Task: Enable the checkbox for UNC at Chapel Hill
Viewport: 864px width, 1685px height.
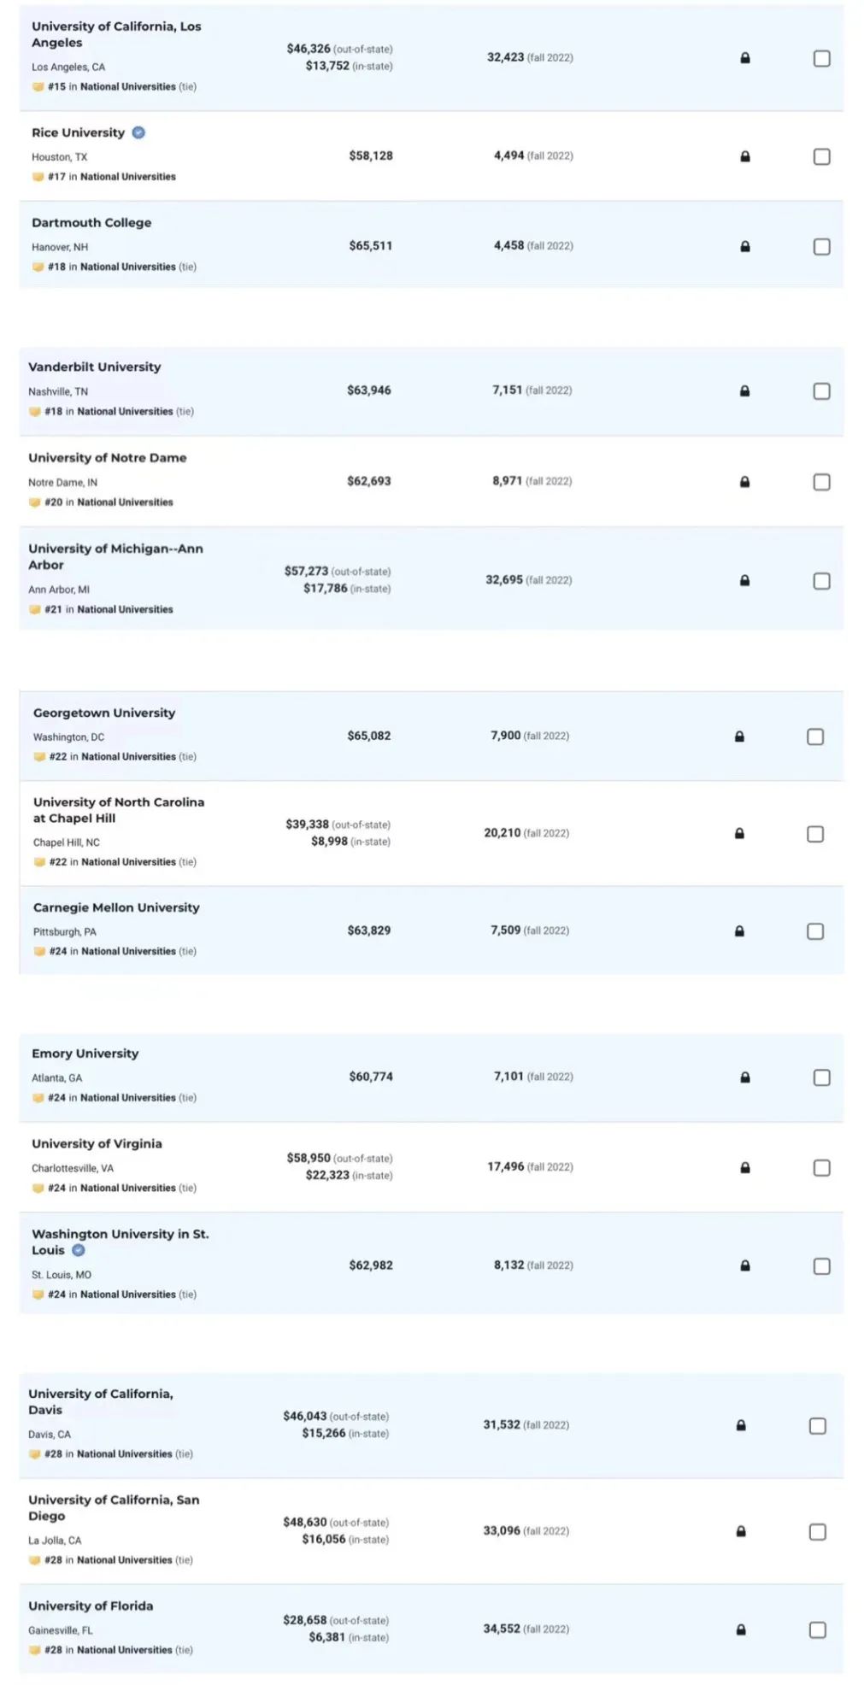Action: click(815, 834)
